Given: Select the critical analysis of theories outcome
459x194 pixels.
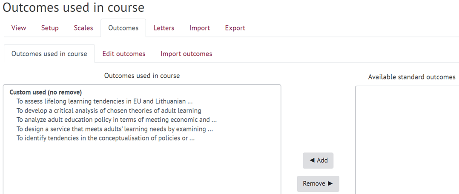Looking at the screenshot, I should pyautogui.click(x=109, y=110).
